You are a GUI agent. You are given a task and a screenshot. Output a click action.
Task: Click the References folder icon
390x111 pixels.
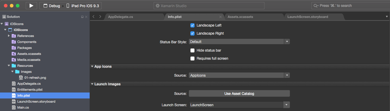14,36
